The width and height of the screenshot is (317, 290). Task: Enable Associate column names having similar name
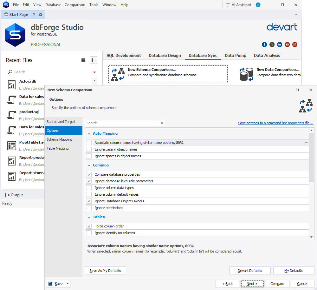click(89, 143)
